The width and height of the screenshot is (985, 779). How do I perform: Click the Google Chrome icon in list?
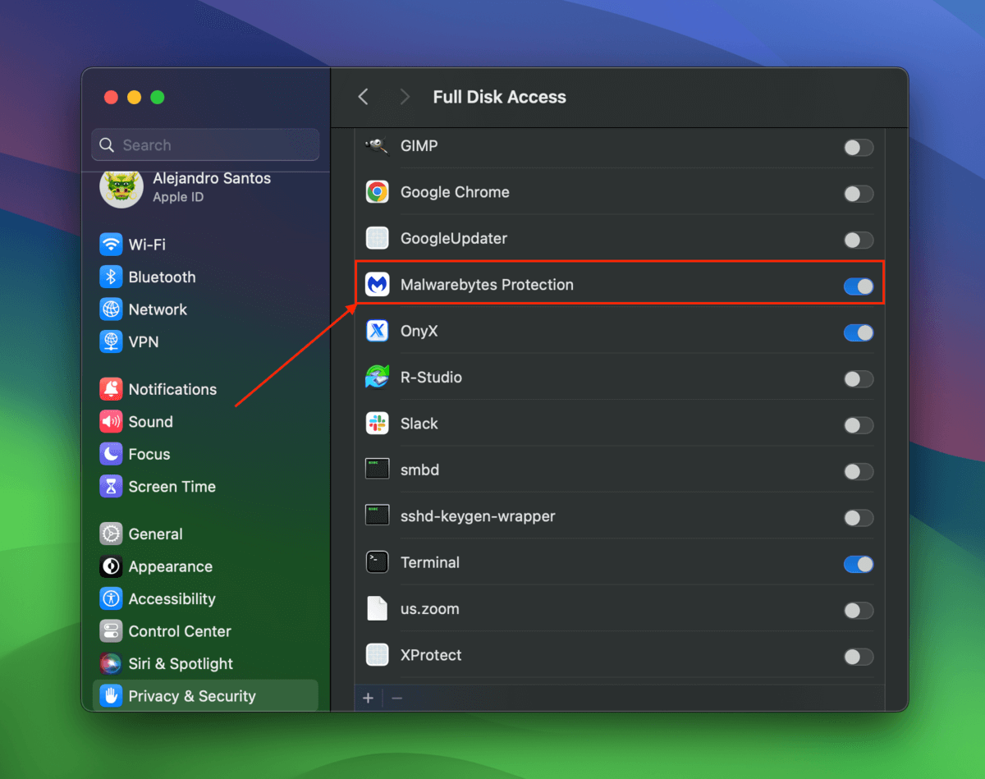377,192
